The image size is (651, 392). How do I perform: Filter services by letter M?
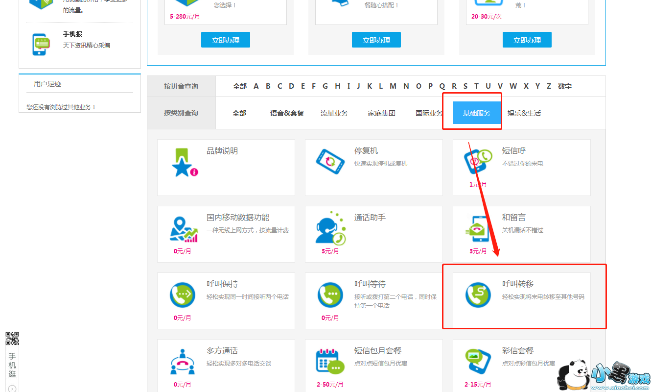393,86
